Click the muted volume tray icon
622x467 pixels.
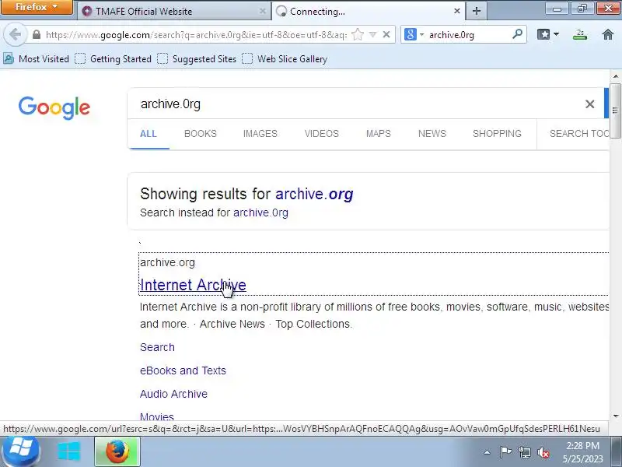click(x=543, y=452)
